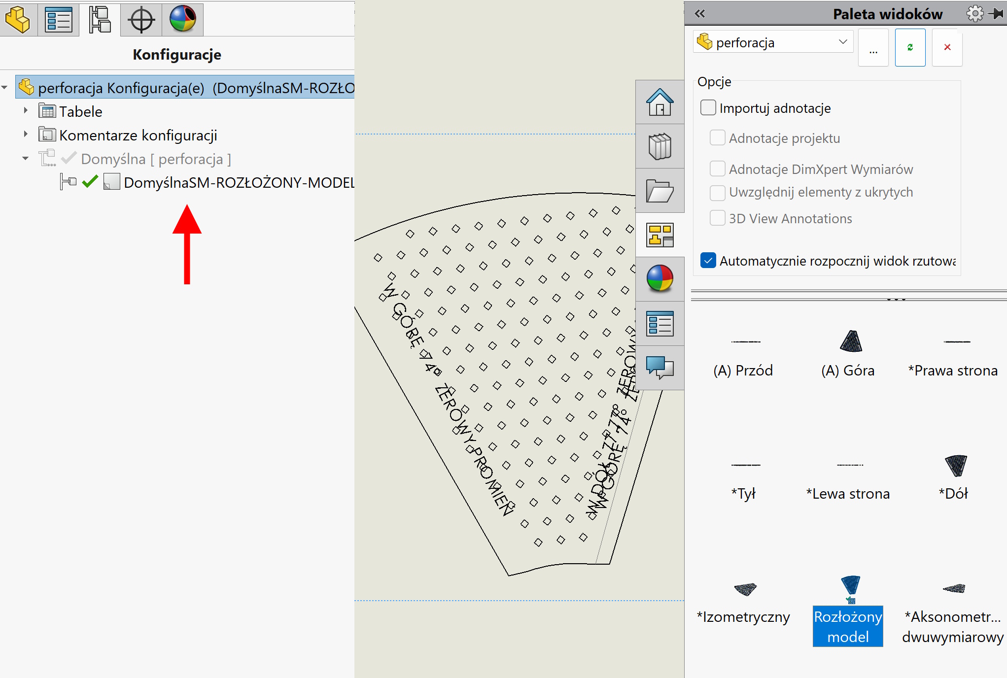The height and width of the screenshot is (678, 1007).
Task: Enable the Importuj adnotacje checkbox
Action: 708,108
